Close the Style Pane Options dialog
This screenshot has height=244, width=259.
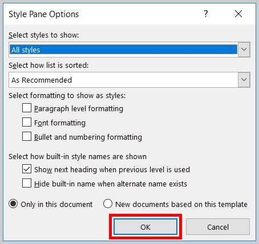pos(238,14)
